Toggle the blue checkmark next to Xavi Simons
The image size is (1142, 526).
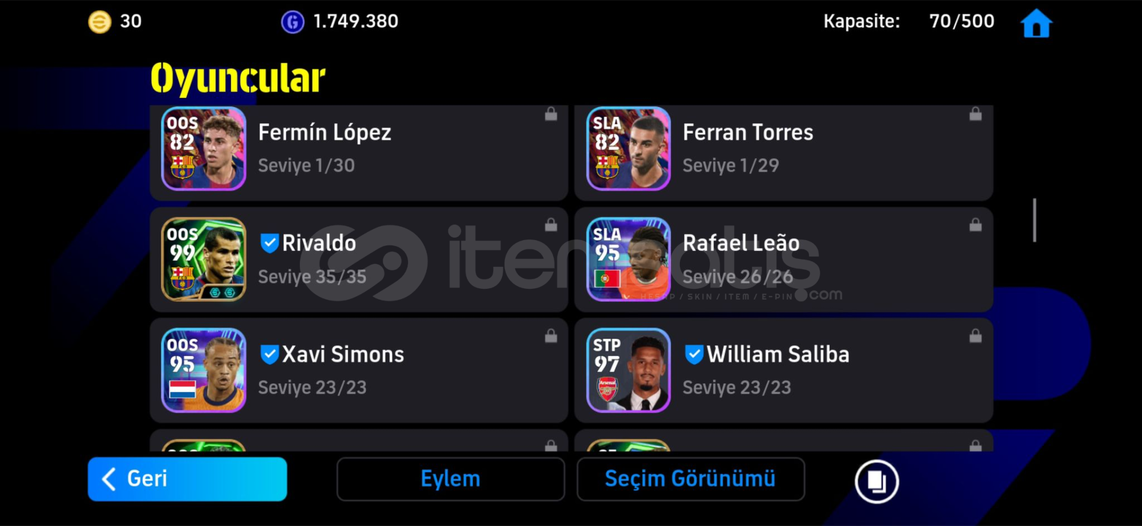pos(269,354)
